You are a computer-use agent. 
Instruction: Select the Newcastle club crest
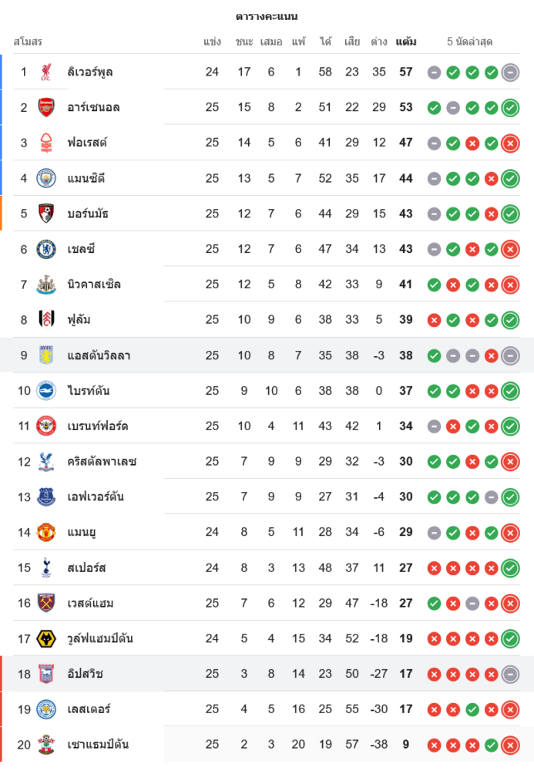click(46, 284)
